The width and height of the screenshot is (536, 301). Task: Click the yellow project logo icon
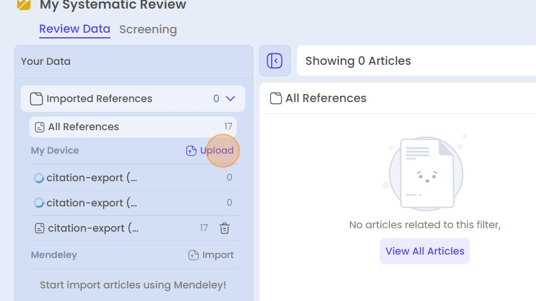click(24, 5)
